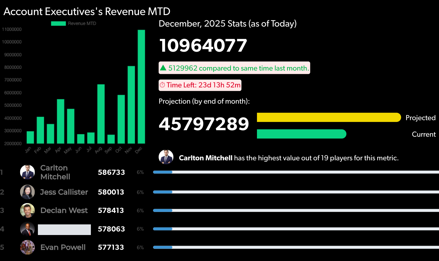Click the 11000000 y-axis label
The image size is (439, 261).
pyautogui.click(x=12, y=30)
